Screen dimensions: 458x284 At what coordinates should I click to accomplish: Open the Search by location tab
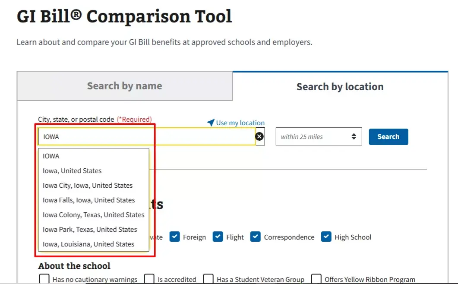point(340,86)
